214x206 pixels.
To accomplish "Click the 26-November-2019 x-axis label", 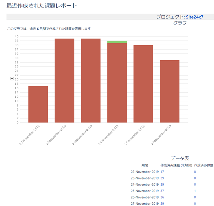I will tap(134, 135).
